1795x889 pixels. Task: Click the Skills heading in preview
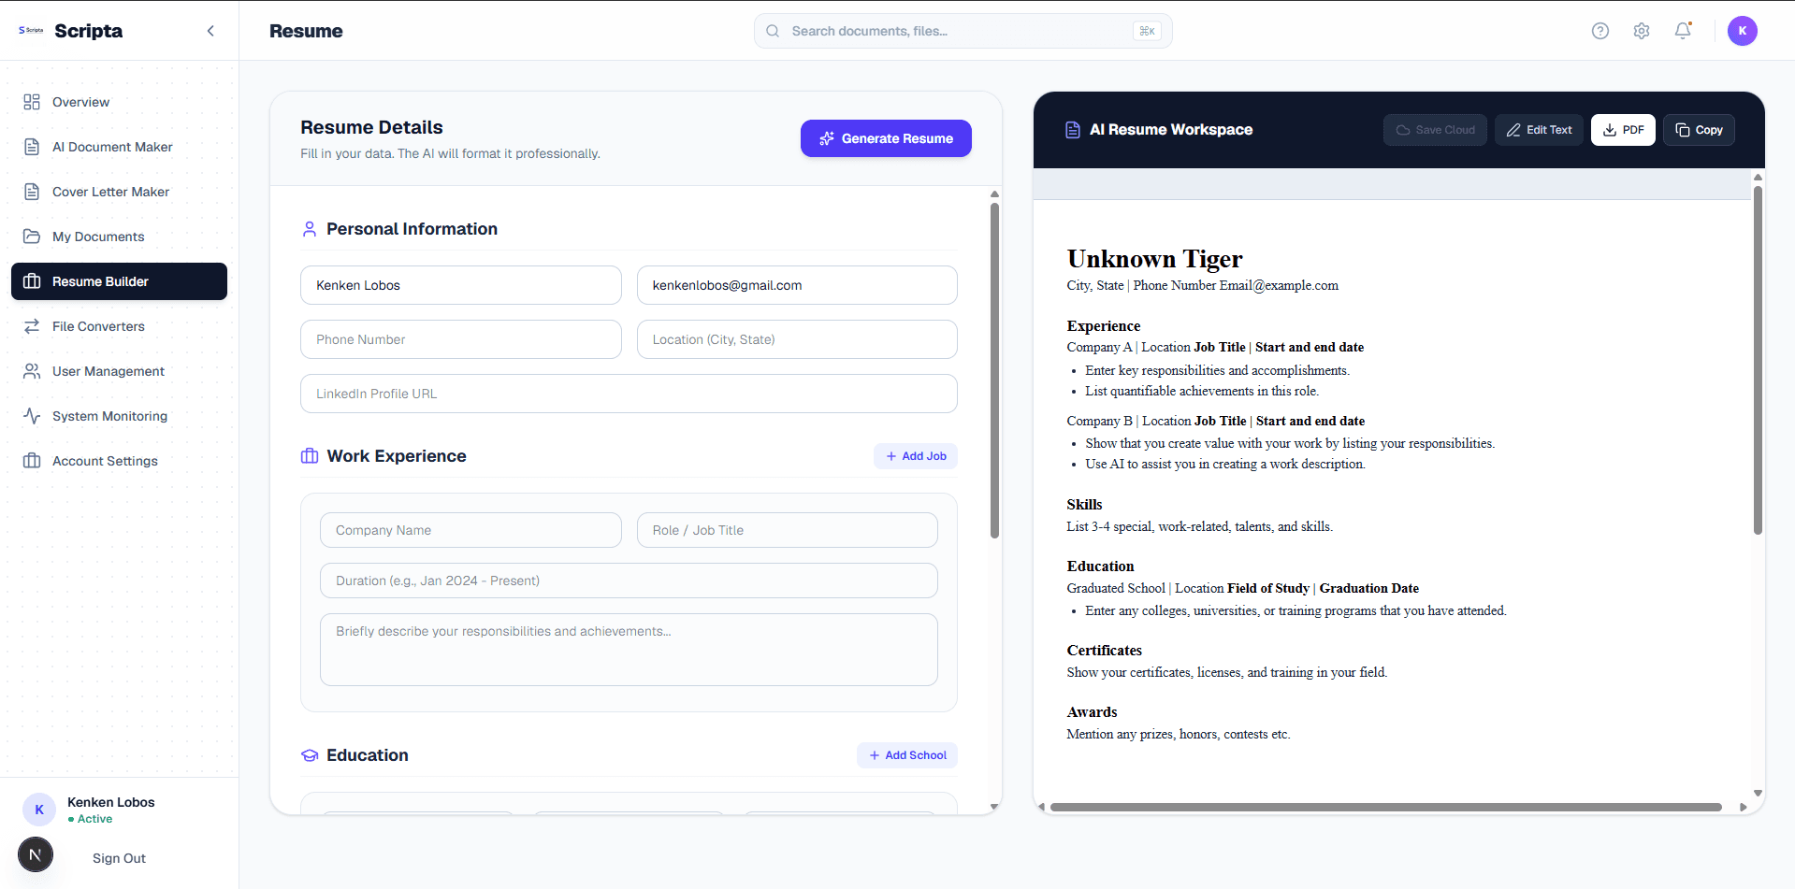click(x=1084, y=505)
